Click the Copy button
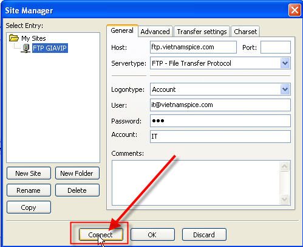 click(x=29, y=207)
